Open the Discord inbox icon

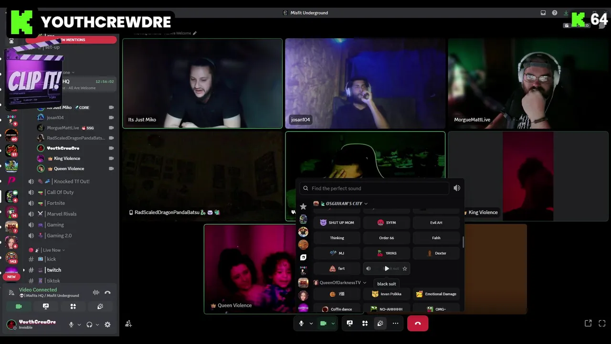pyautogui.click(x=543, y=13)
